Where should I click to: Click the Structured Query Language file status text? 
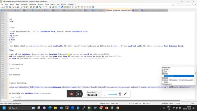pyautogui.click(x=11, y=104)
